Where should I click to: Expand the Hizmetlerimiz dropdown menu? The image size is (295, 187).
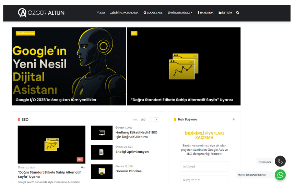point(180,13)
